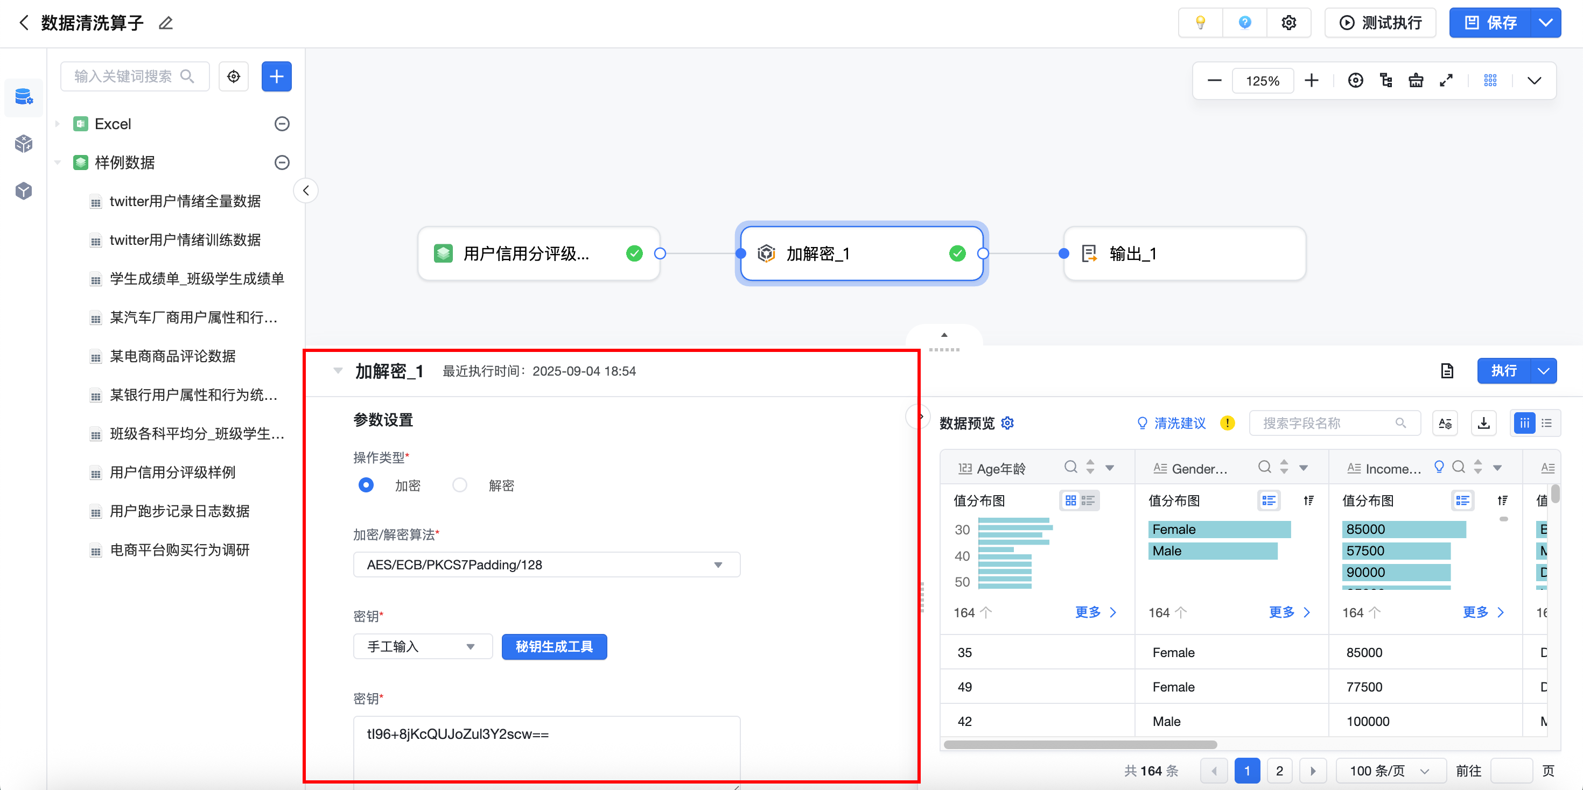This screenshot has width=1583, height=790.
Task: Click the blue plus add data button
Action: click(x=277, y=76)
